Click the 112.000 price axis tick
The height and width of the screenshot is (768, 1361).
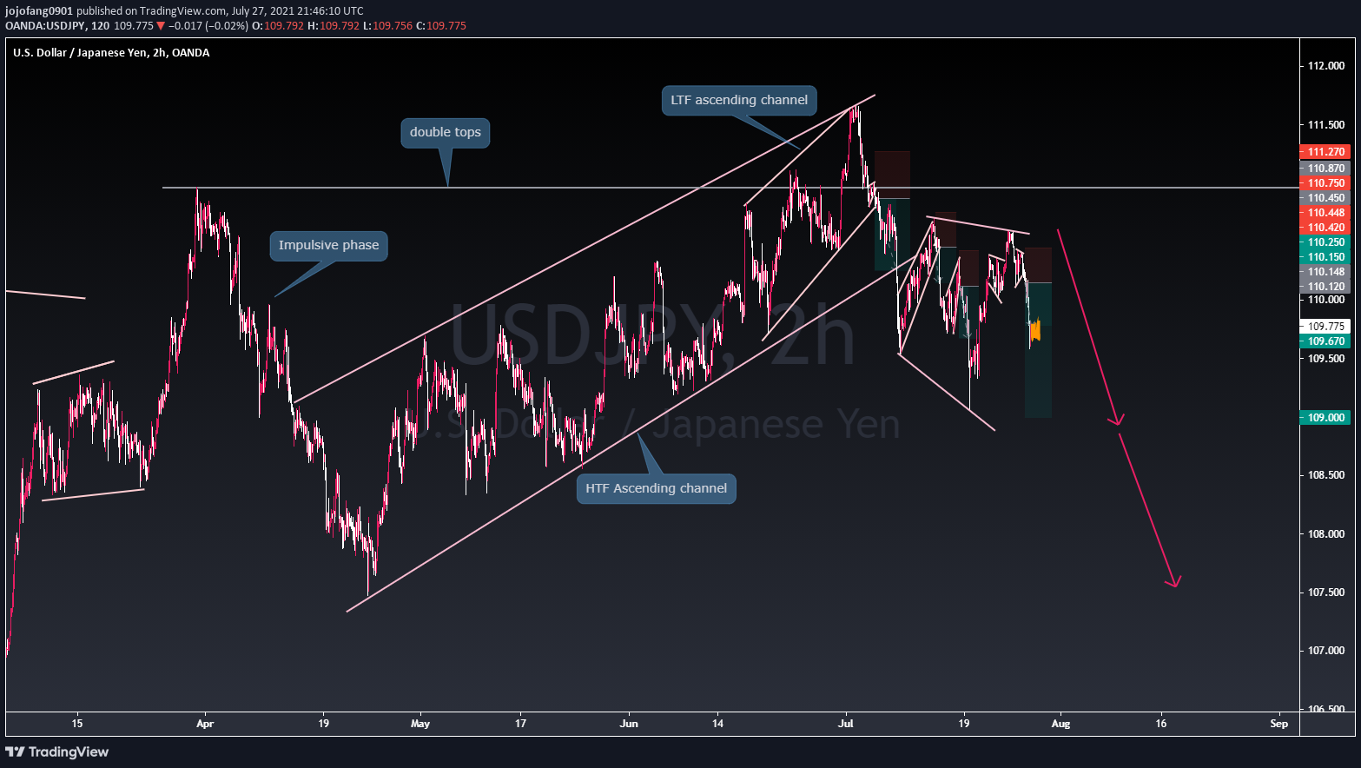1325,66
